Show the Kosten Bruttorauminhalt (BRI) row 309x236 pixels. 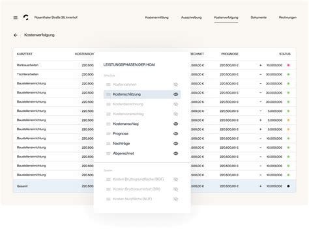[x=176, y=189]
